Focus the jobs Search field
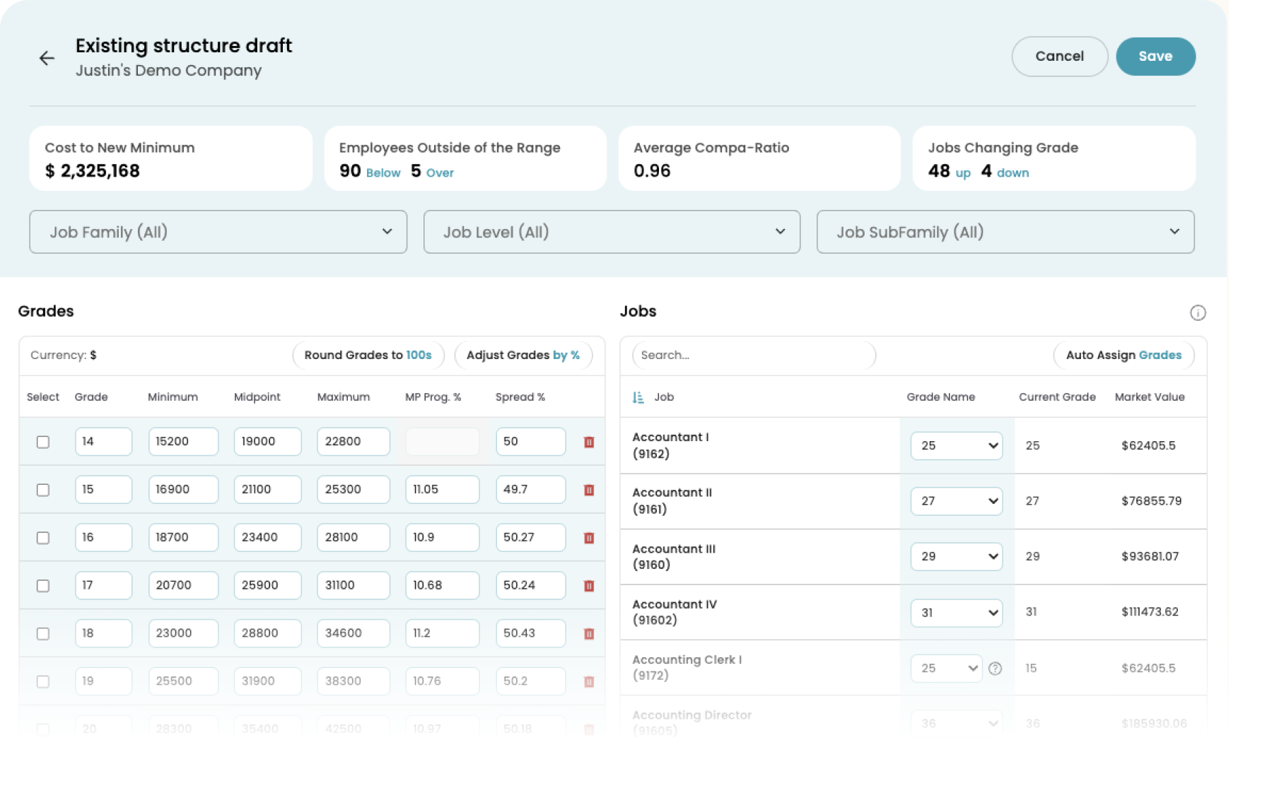The width and height of the screenshot is (1267, 786). click(x=753, y=355)
